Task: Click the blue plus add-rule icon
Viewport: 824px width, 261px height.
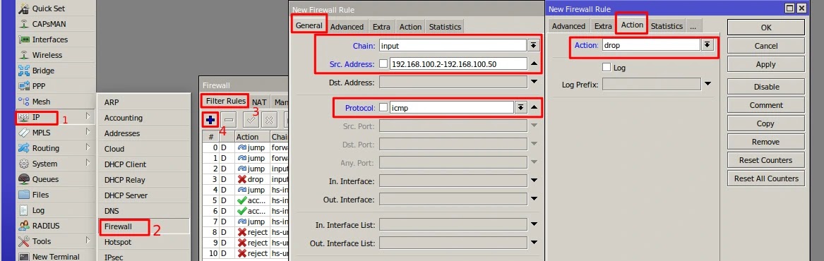Action: pyautogui.click(x=210, y=120)
